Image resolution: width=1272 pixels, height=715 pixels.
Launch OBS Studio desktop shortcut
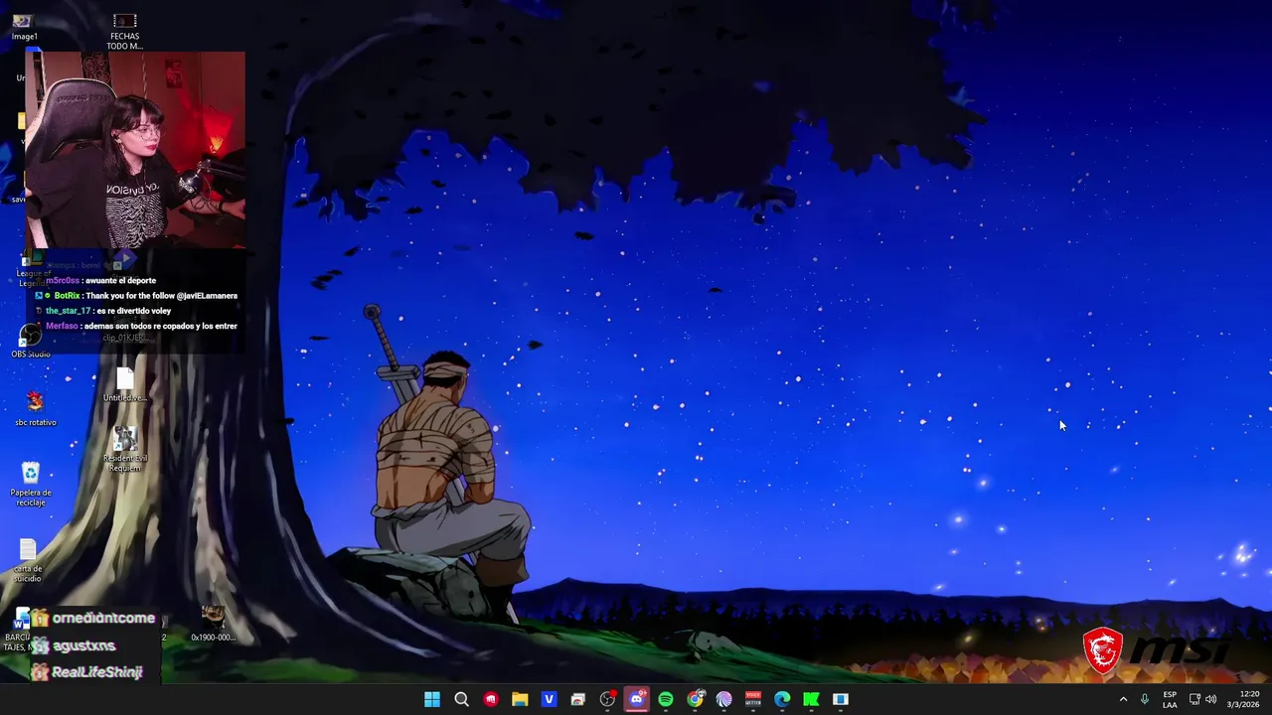(x=31, y=342)
